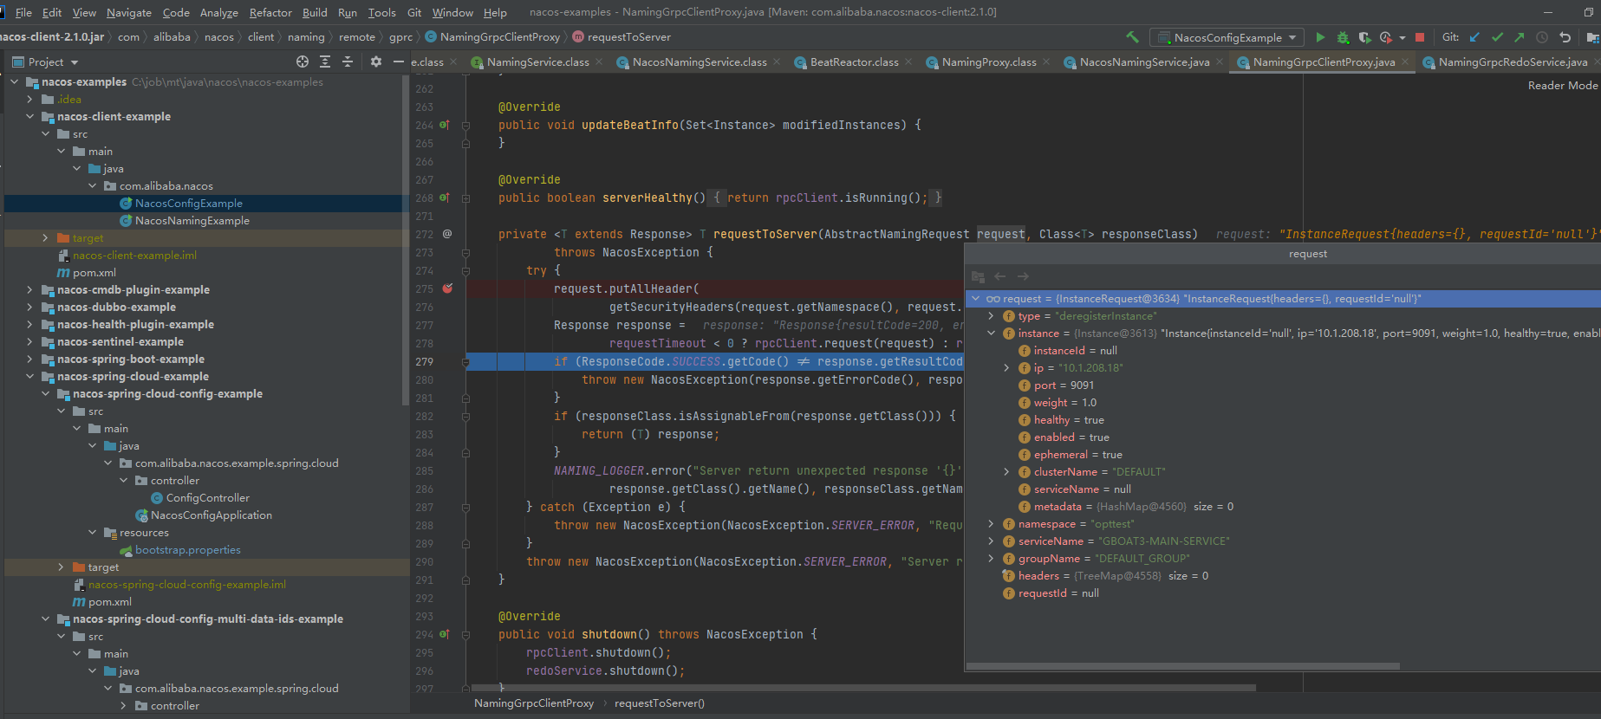Toggle the breakpoint on line 275
This screenshot has height=719, width=1601.
click(447, 288)
